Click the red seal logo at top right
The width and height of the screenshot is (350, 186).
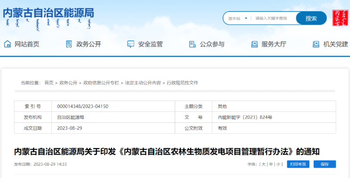pyautogui.click(x=340, y=18)
